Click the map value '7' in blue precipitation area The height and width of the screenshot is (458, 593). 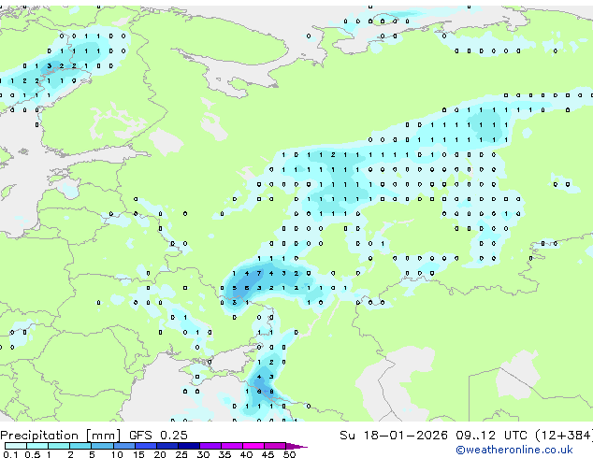(259, 273)
